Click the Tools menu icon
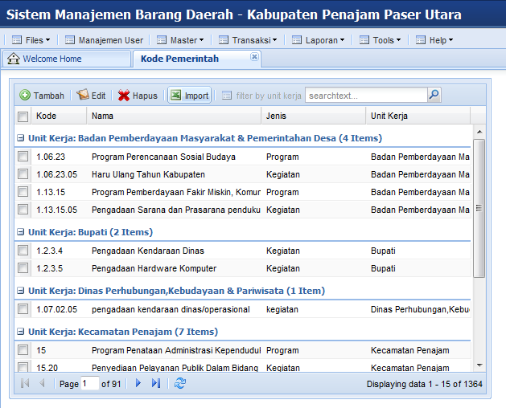The height and width of the screenshot is (408, 506). click(364, 40)
